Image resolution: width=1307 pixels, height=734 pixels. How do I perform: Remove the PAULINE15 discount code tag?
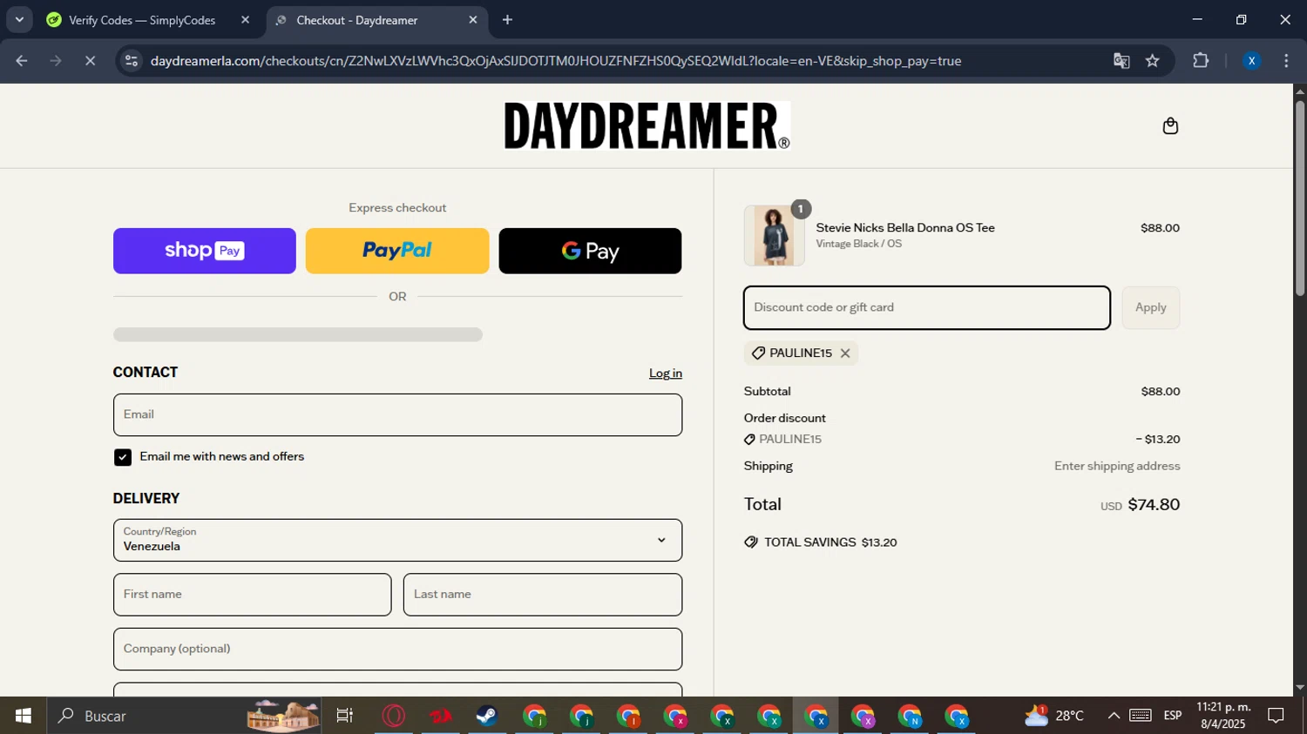pyautogui.click(x=845, y=354)
